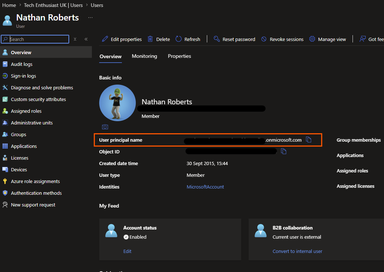Open the ellipsis menu next to Nathan Roberts
Viewport: 384px width, 272px height.
(90, 18)
